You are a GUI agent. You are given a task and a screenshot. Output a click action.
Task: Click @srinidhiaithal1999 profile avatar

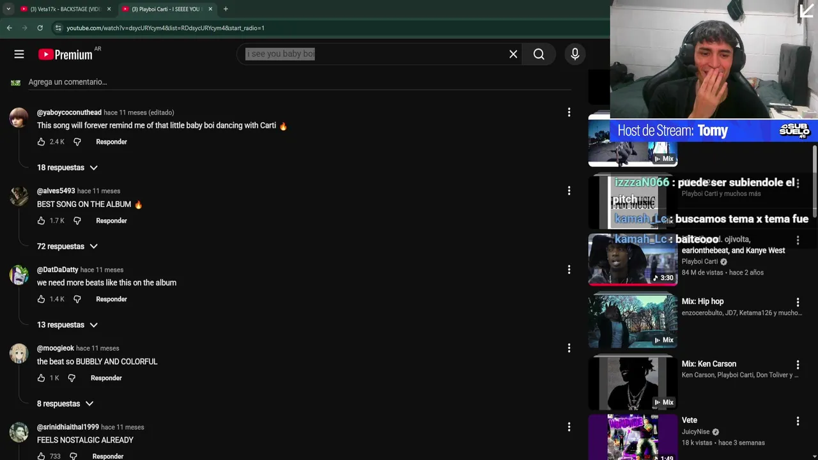(19, 433)
